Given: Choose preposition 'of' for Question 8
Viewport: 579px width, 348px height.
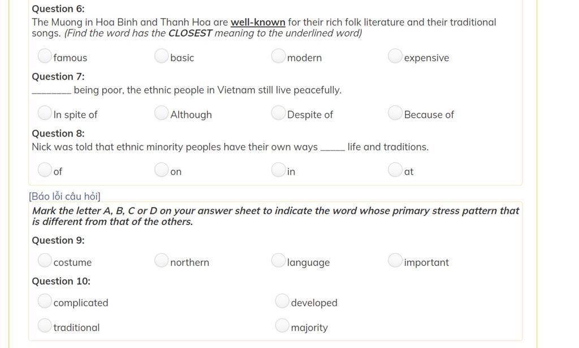Looking at the screenshot, I should pyautogui.click(x=45, y=170).
